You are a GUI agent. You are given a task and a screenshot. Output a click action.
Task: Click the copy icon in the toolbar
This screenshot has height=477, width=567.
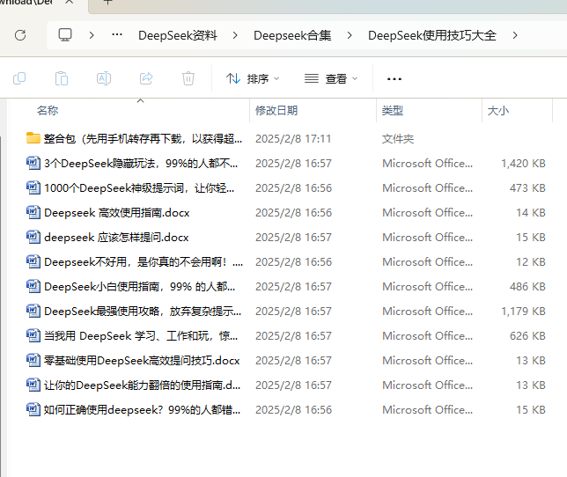(19, 78)
